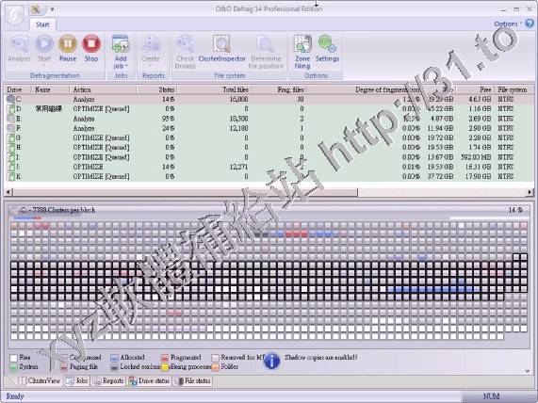Sort by the Status column header

coord(157,89)
